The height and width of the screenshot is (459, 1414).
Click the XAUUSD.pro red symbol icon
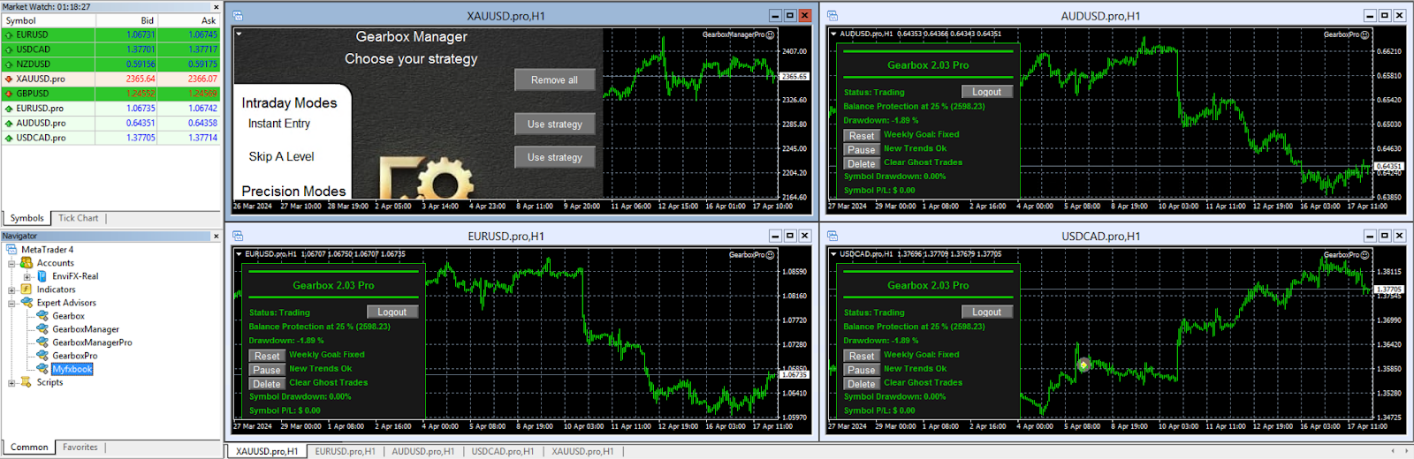pyautogui.click(x=9, y=79)
